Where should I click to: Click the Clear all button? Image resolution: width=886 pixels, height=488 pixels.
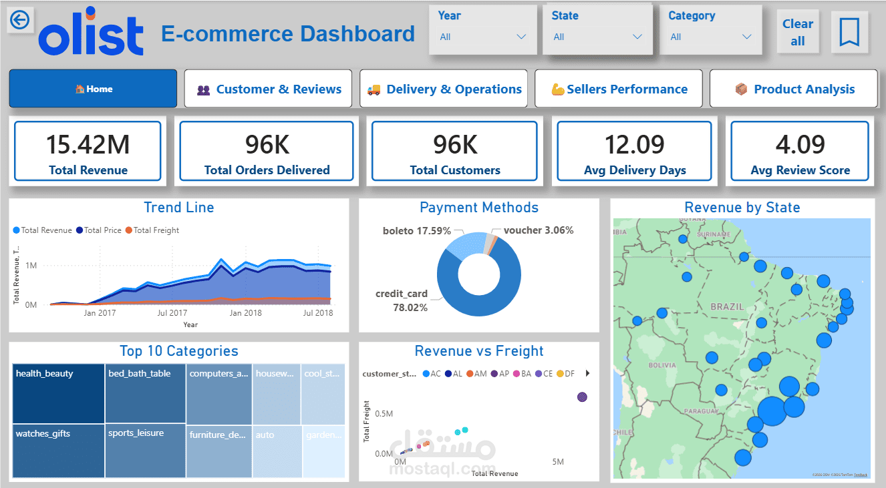pos(798,32)
